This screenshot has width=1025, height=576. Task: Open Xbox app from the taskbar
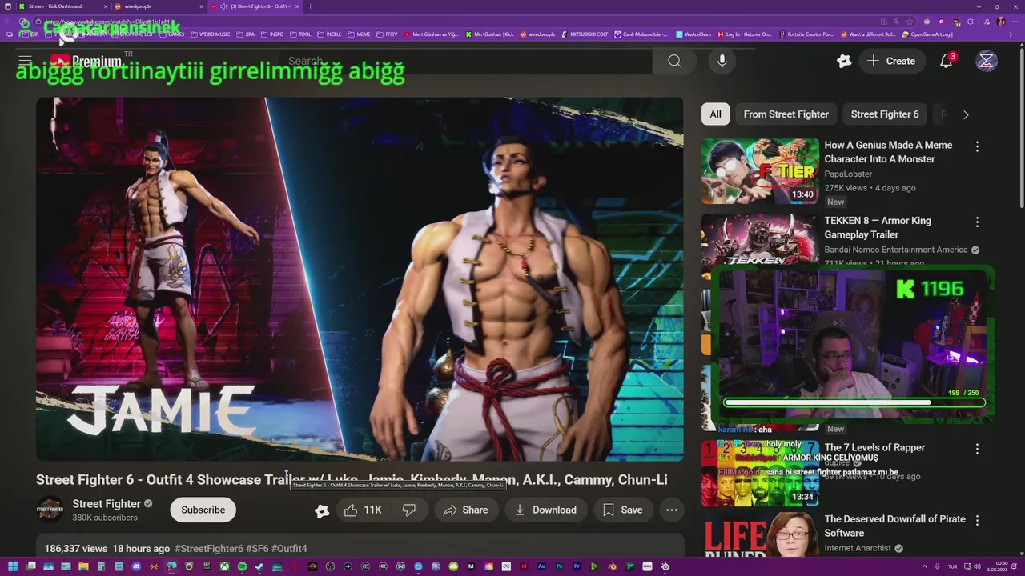[224, 566]
